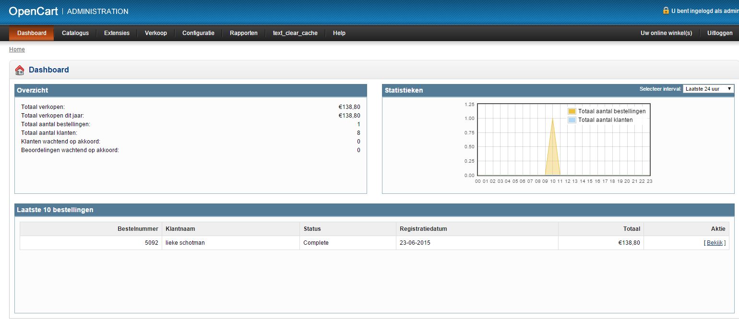
Task: Click order number 5092 cell
Action: click(x=91, y=243)
